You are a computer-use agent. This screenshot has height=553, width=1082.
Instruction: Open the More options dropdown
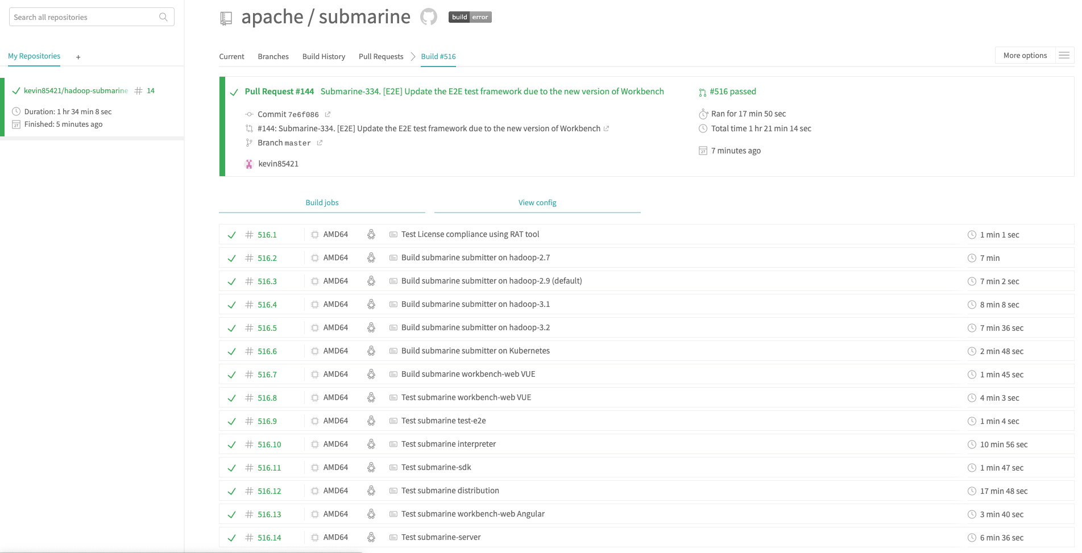click(x=1025, y=55)
